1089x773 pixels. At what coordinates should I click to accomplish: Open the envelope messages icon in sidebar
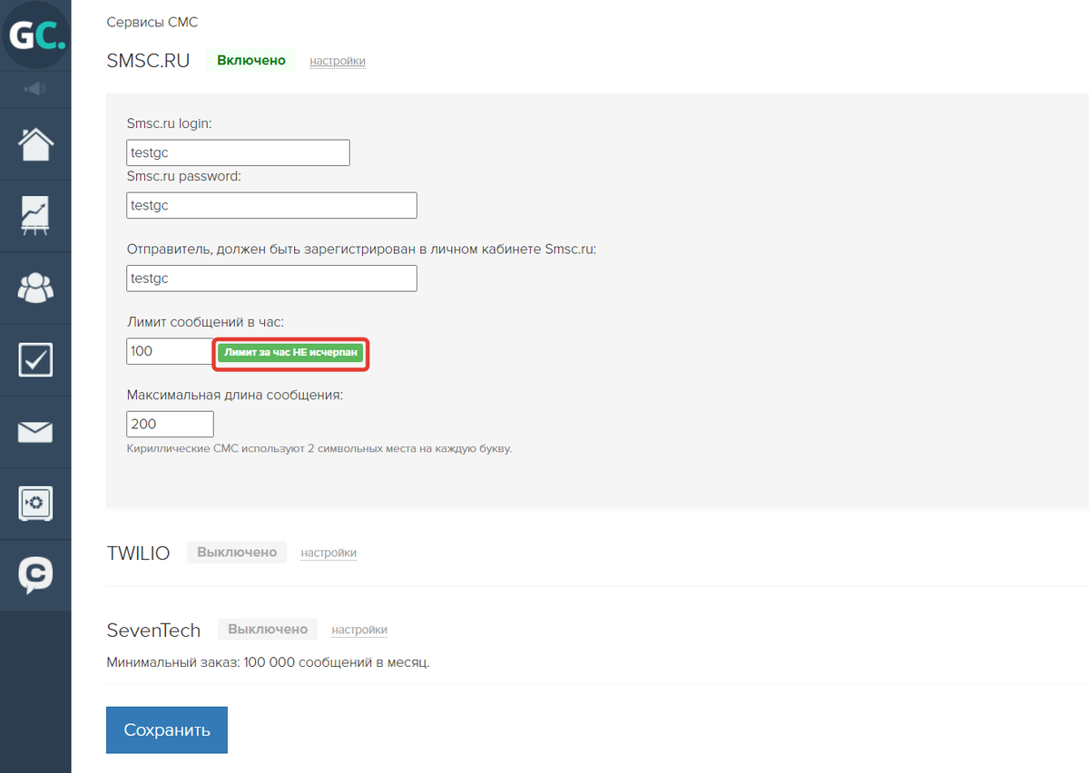pos(35,432)
